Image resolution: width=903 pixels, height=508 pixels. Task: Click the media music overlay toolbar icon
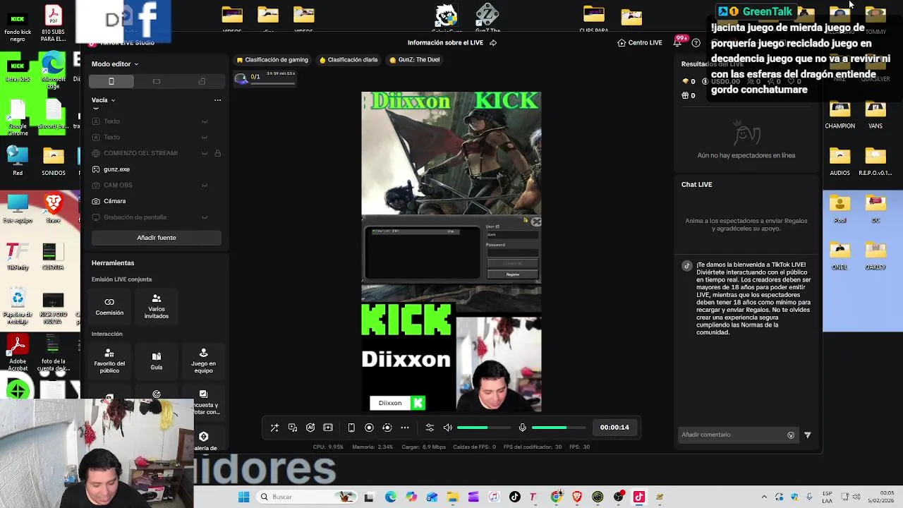[x=292, y=428]
